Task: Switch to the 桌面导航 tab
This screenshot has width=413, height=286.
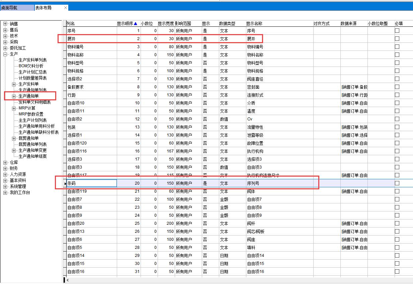Action: click(x=9, y=8)
